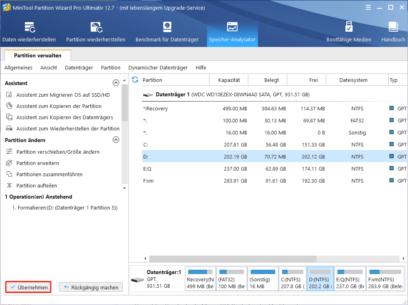Screen dimensions: 408x305
Task: Open the Hilfe menu
Action: click(x=201, y=68)
